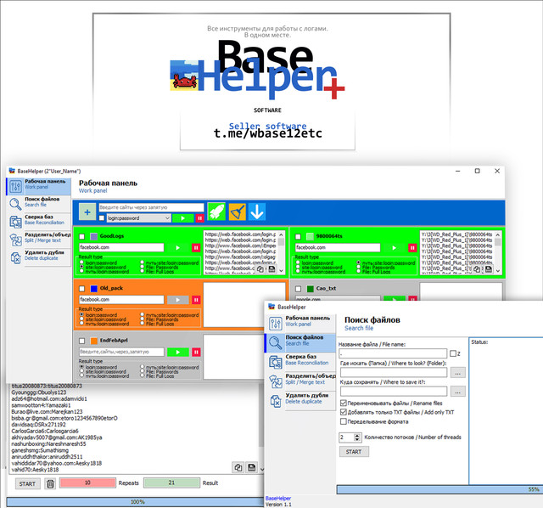Click red pause button next to login:password dropdown
Screen dimensions: 543x508
click(x=200, y=218)
